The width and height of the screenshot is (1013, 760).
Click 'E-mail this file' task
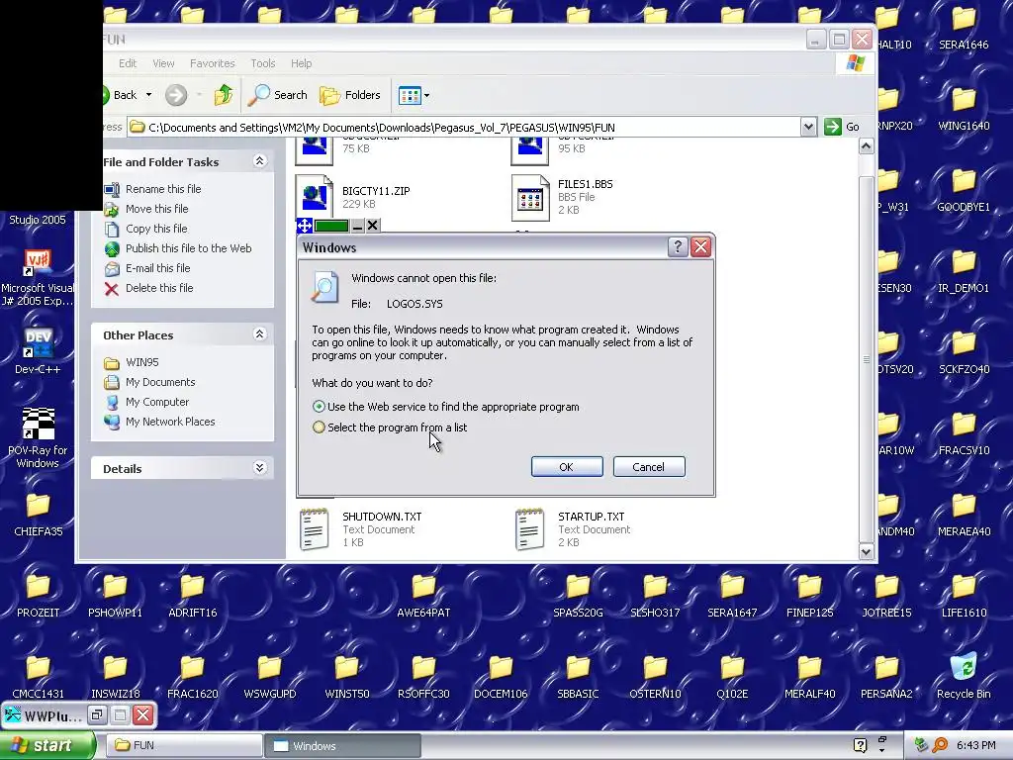[157, 267]
